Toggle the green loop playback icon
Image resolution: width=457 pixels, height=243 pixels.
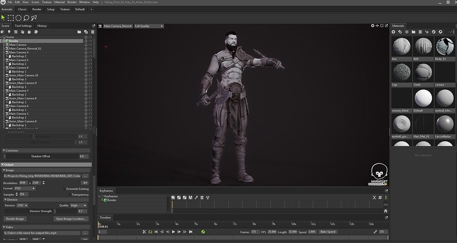pos(150,232)
